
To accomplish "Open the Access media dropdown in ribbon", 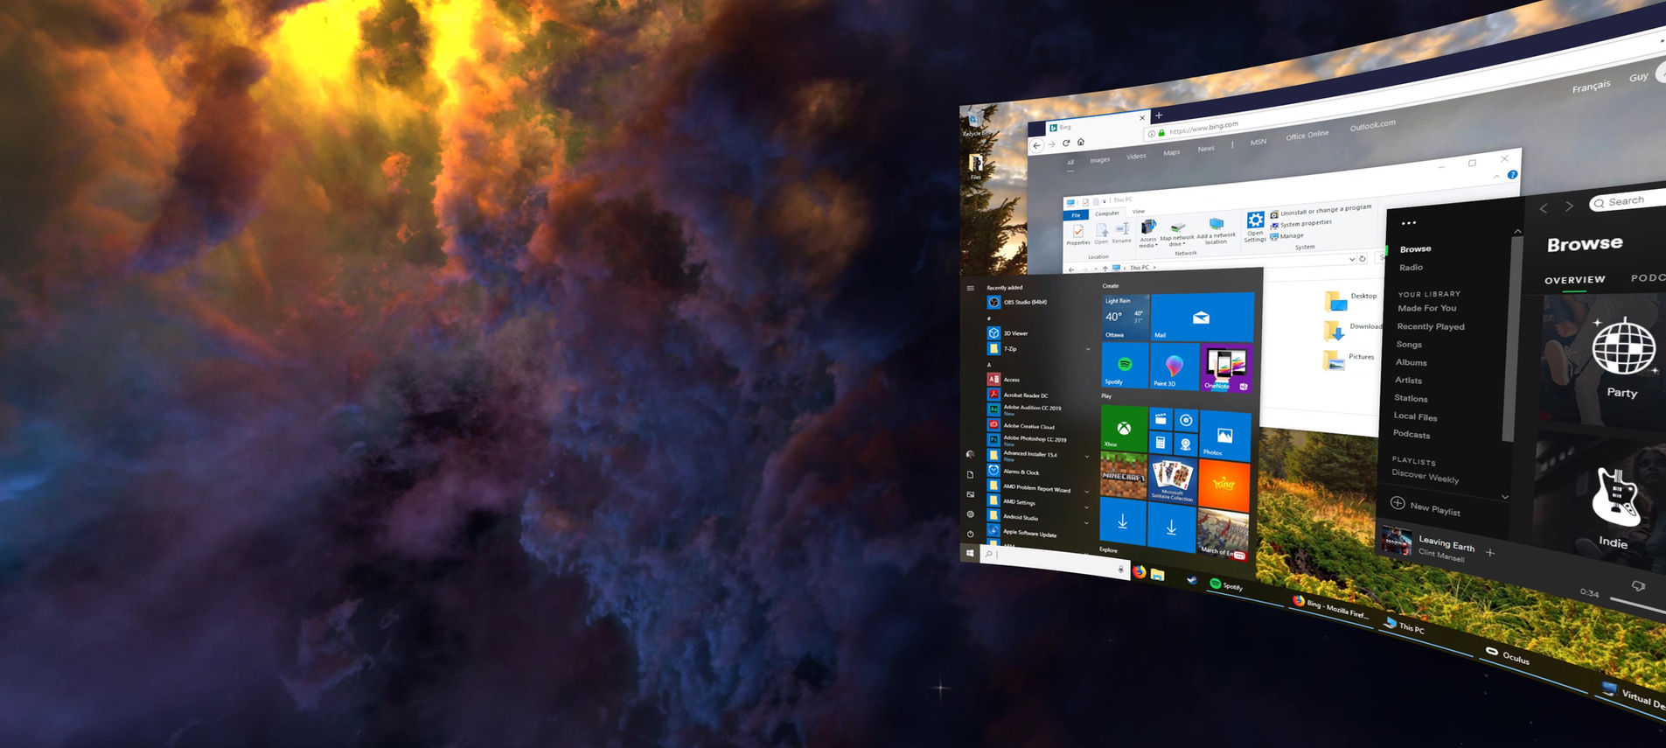I will point(1148,234).
